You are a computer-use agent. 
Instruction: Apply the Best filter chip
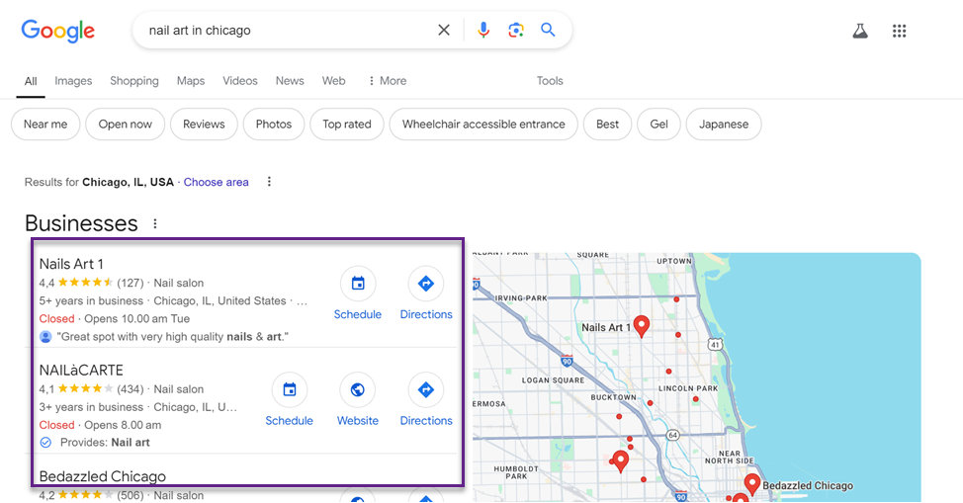click(x=607, y=125)
